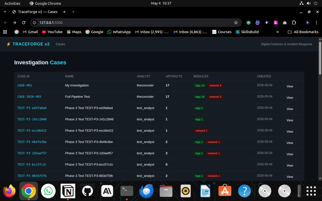Open Courses bookmark
The height and width of the screenshot is (201, 322).
(222, 32)
